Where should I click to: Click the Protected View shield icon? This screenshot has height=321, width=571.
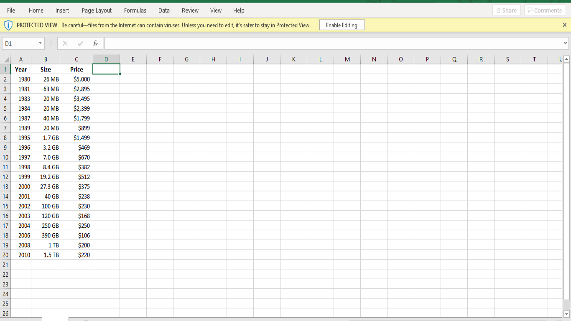[x=9, y=25]
